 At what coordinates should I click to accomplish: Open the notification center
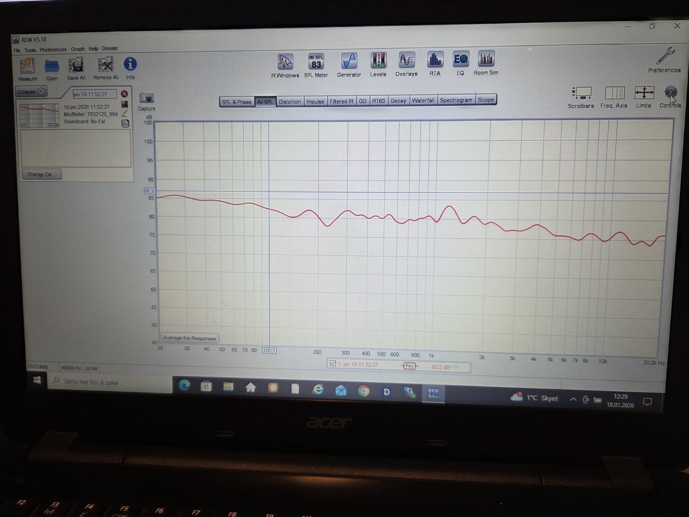(x=647, y=402)
